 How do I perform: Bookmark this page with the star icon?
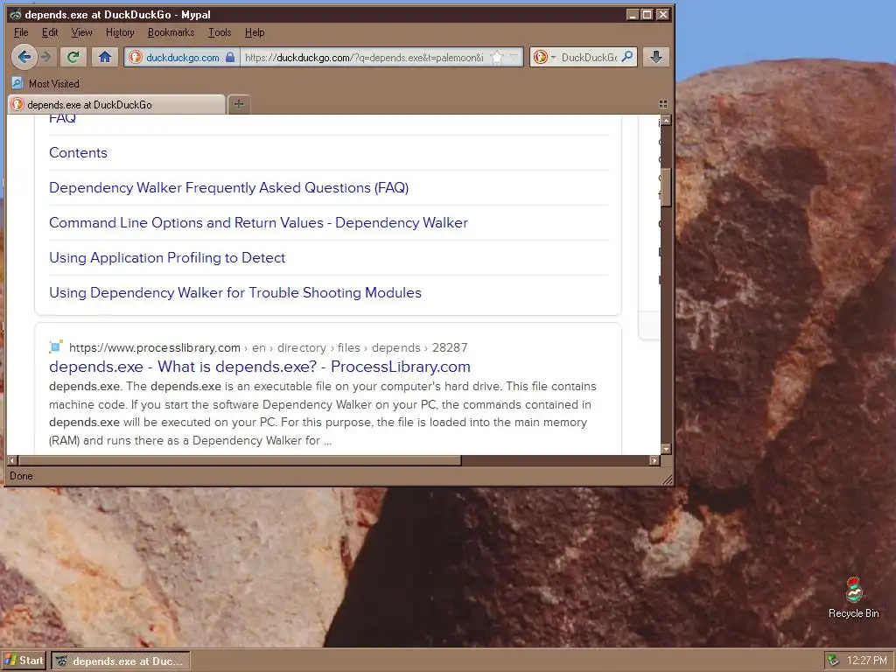[x=497, y=57]
